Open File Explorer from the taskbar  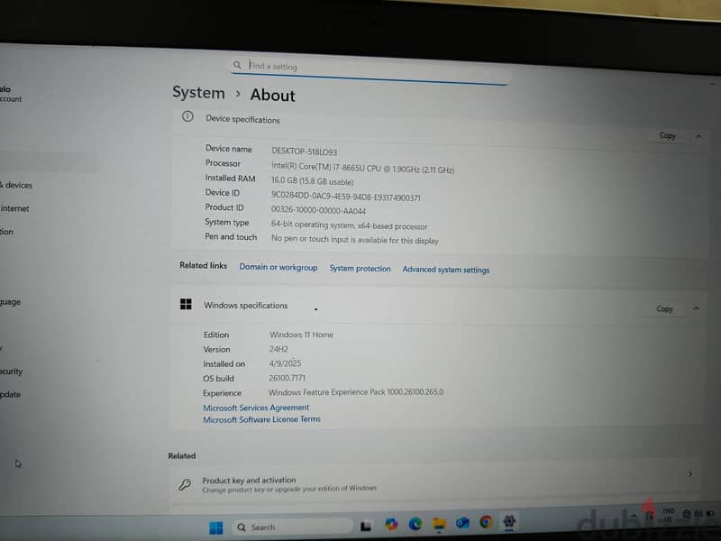pyautogui.click(x=439, y=524)
